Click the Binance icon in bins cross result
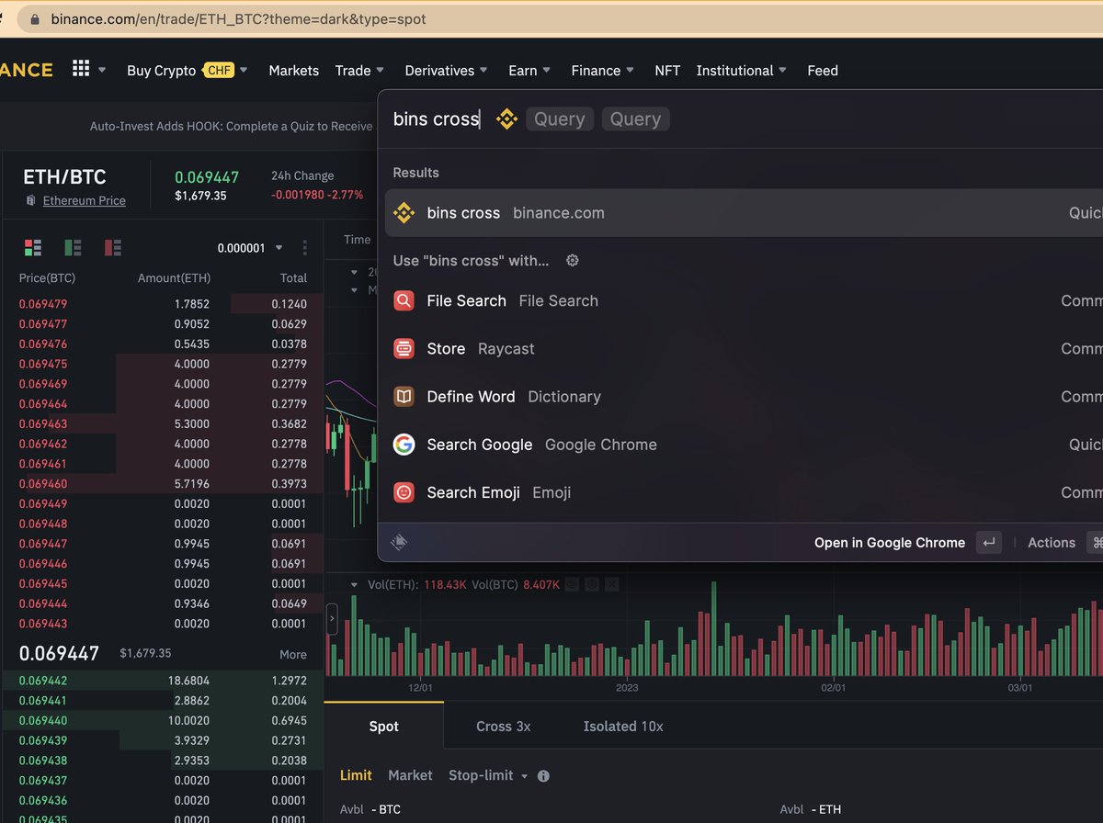Viewport: 1103px width, 823px height. coord(404,213)
